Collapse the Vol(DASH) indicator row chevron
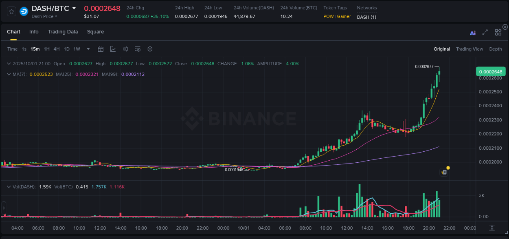Viewport: 509px width, 239px height. coord(9,186)
